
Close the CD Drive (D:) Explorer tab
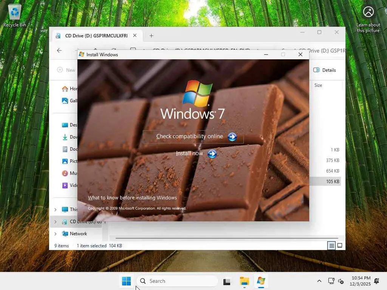[x=135, y=35]
